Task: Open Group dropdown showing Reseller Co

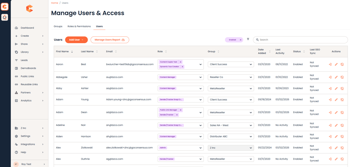Action: [231, 77]
